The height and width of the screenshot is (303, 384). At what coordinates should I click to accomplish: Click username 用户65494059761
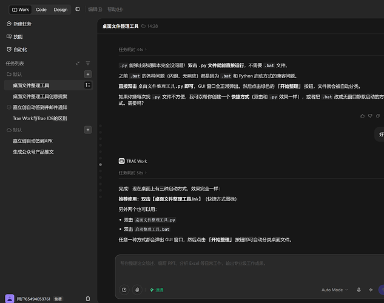[33, 299]
